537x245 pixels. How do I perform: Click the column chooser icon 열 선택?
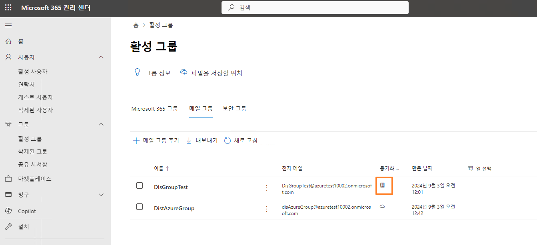pyautogui.click(x=470, y=169)
